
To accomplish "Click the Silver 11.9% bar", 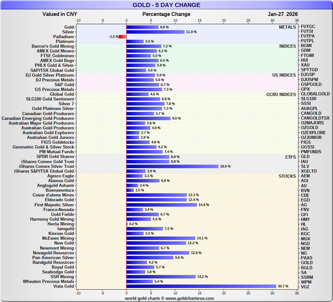I will coord(155,32).
